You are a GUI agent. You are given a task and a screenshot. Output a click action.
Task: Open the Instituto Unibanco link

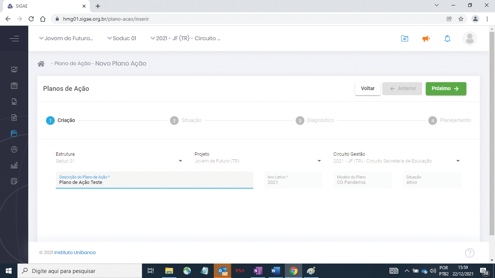tap(75, 253)
